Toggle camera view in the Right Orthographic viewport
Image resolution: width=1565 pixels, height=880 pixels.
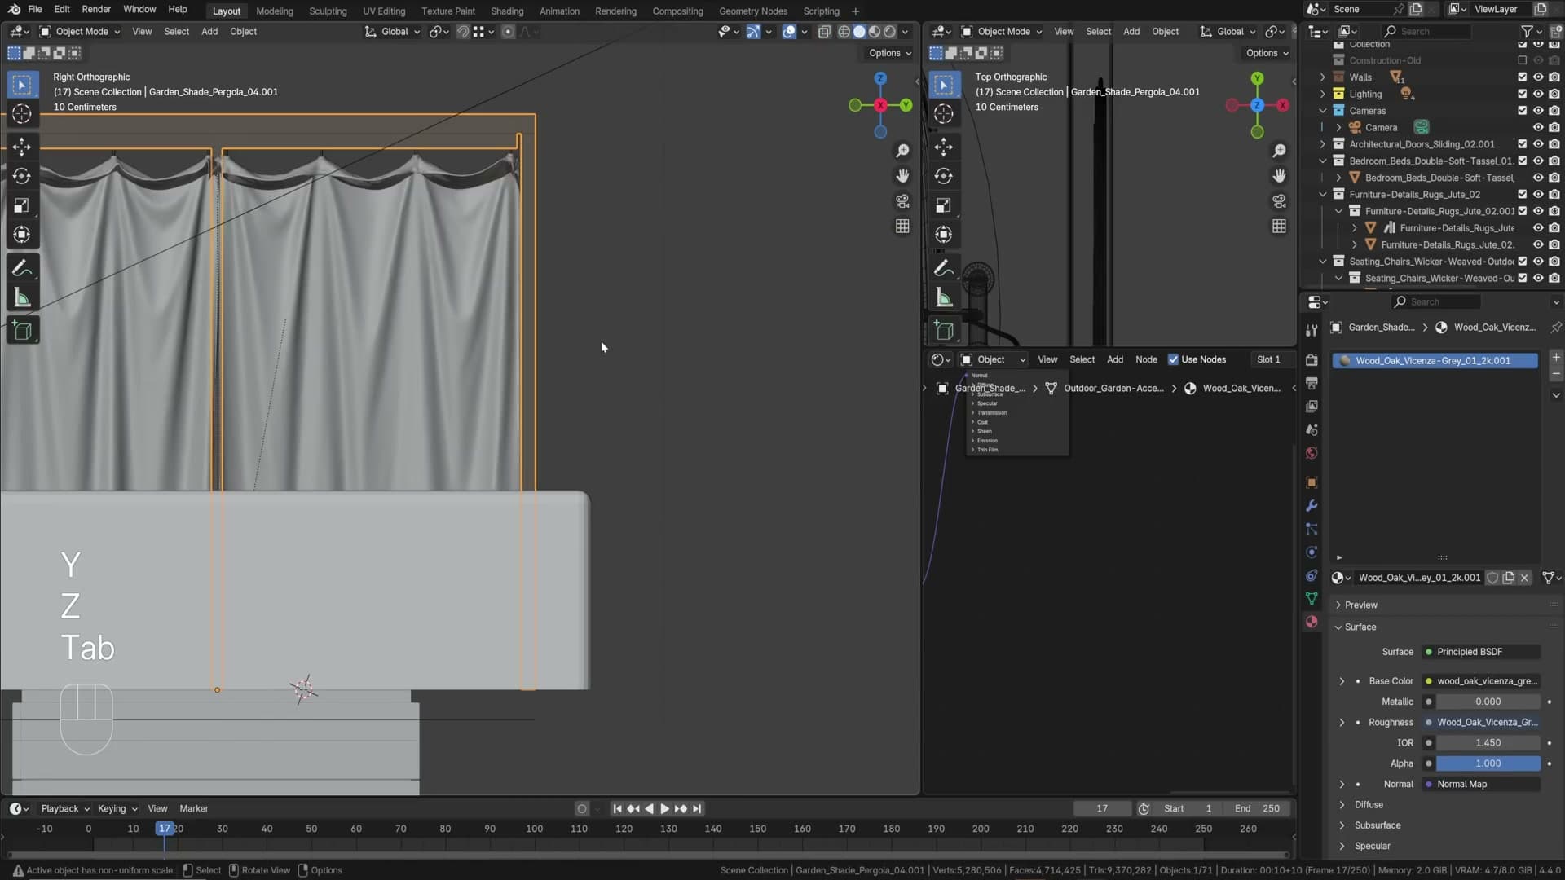902,201
